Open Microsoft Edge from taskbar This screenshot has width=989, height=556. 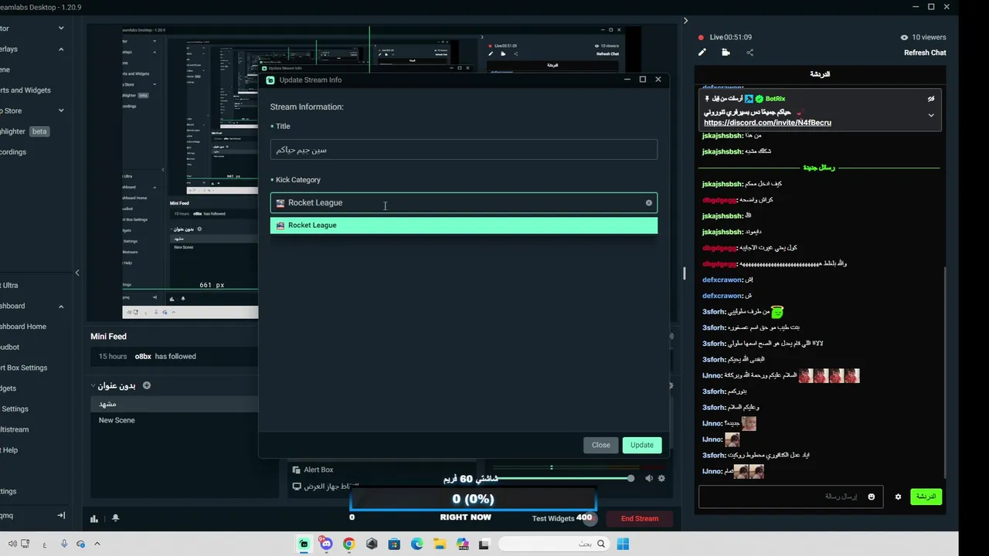[417, 544]
